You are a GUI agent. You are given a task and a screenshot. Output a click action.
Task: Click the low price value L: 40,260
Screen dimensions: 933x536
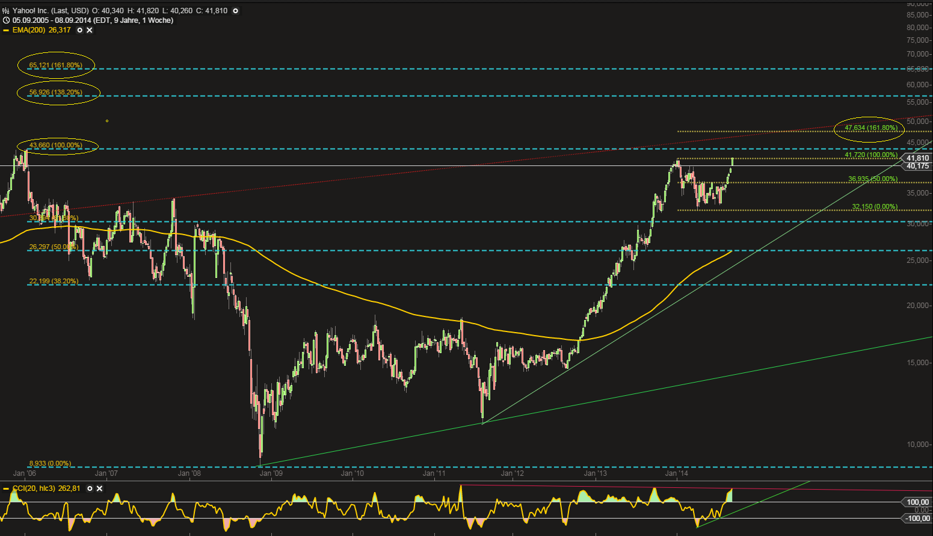click(178, 11)
